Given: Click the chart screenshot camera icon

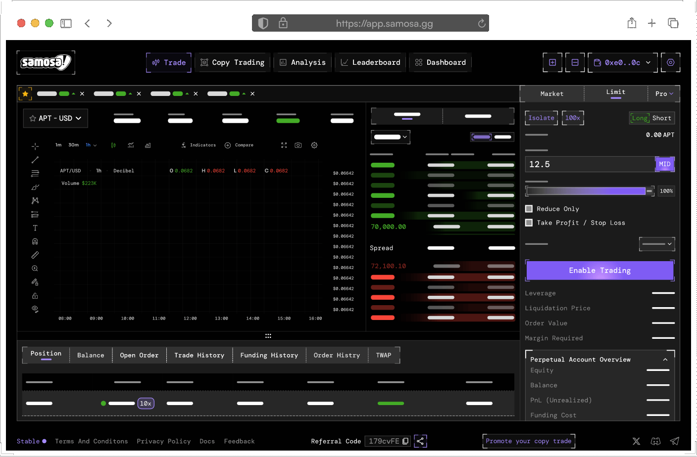Looking at the screenshot, I should [x=298, y=145].
